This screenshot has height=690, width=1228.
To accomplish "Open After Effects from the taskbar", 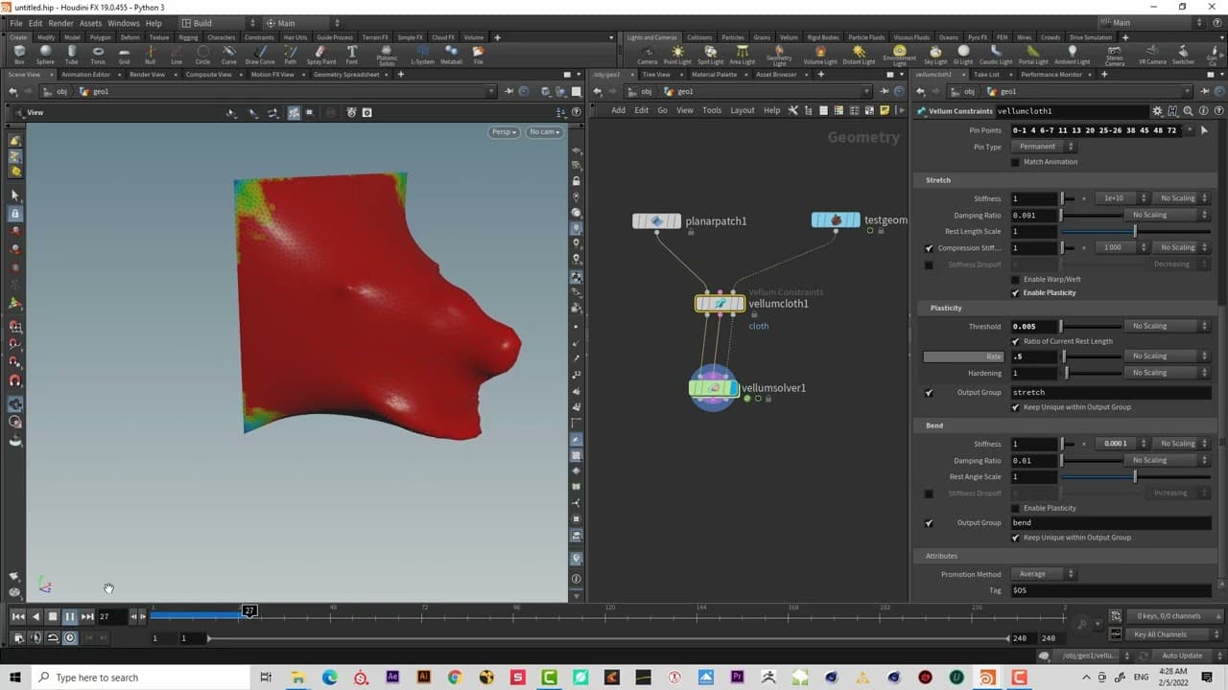I will [391, 678].
